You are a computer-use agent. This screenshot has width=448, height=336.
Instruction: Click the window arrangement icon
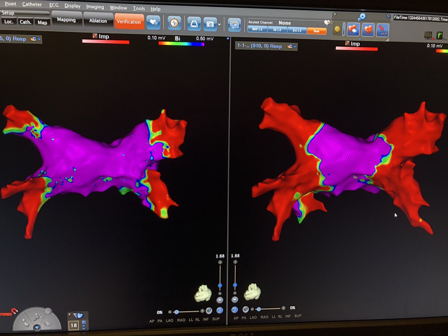point(234,25)
